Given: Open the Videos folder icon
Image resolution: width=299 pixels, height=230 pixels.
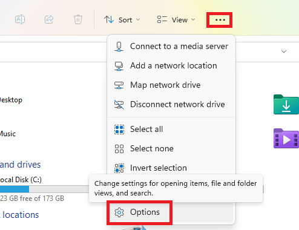Looking at the screenshot, I should click(x=286, y=139).
